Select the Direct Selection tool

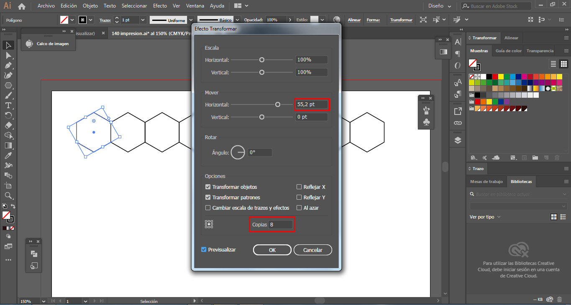(8, 55)
